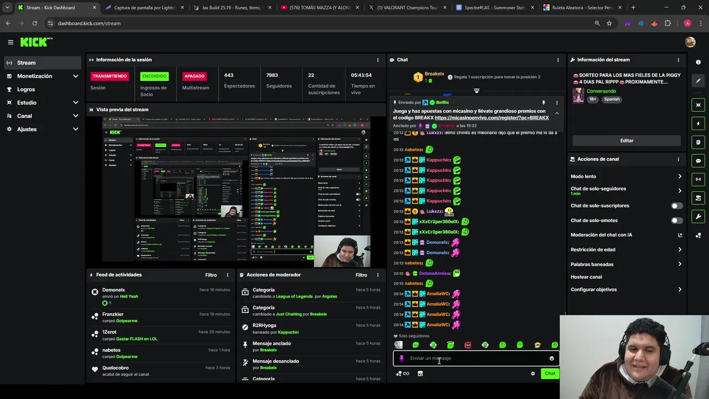Toggle Chat de solo-emotes switch
709x399 pixels.
point(676,221)
